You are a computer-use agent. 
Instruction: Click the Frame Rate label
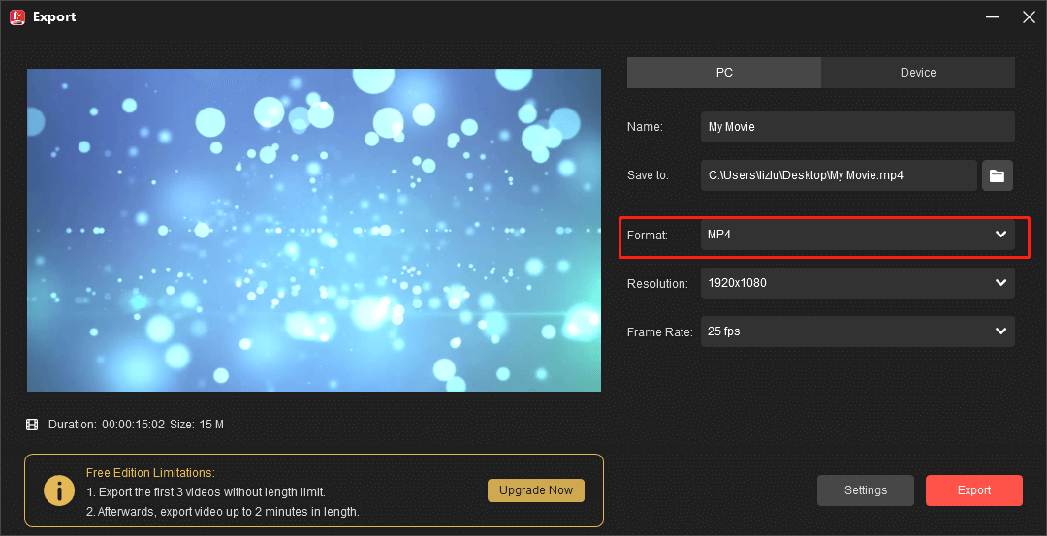(x=659, y=331)
